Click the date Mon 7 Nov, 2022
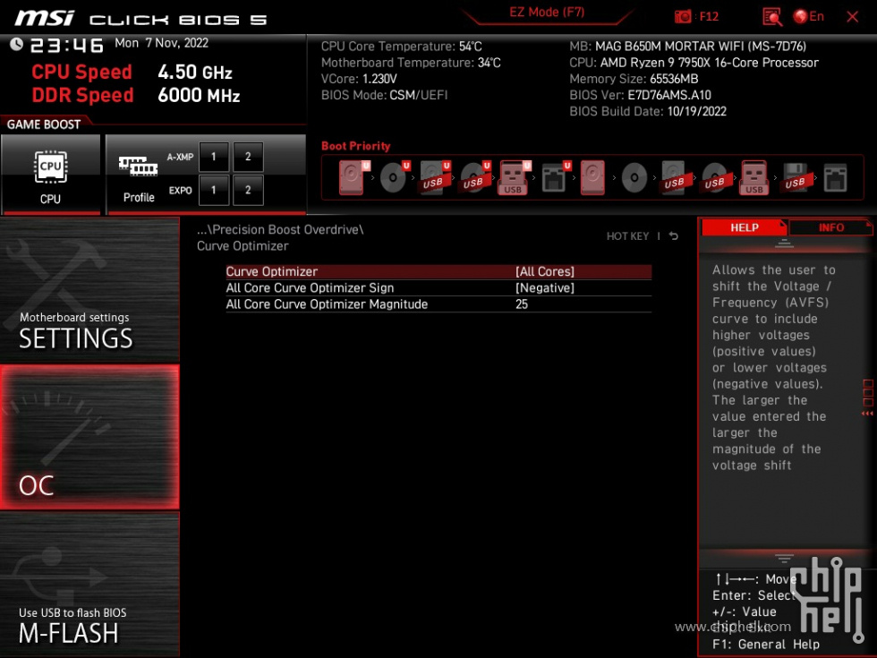This screenshot has width=877, height=658. pos(162,43)
